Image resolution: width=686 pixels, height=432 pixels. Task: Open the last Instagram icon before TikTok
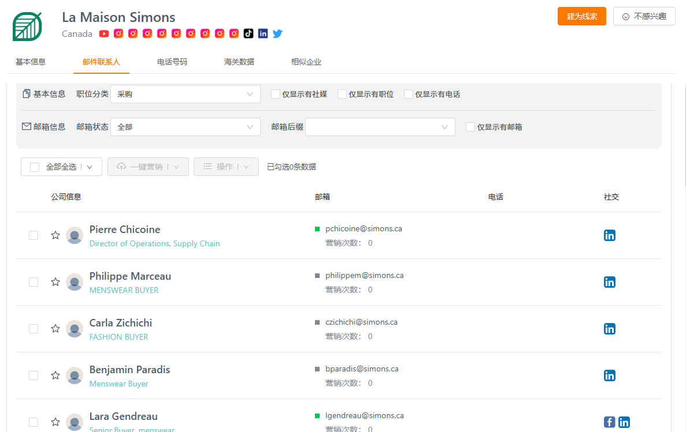tap(234, 33)
